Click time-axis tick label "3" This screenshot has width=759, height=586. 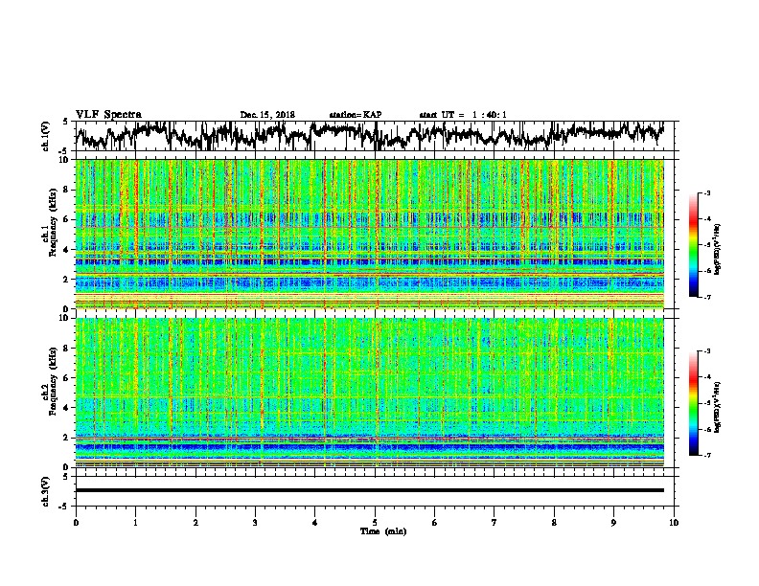pyautogui.click(x=255, y=523)
